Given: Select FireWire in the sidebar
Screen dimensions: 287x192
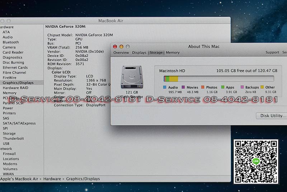Looking at the screenshot, I should [x=10, y=78].
